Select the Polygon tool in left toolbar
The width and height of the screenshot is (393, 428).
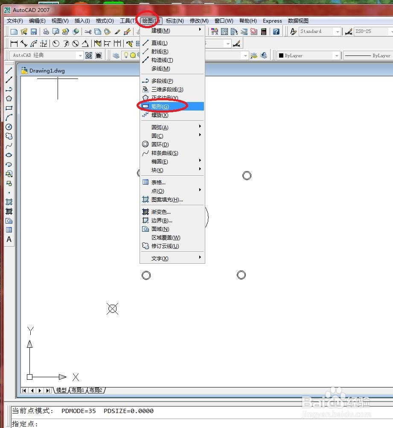pos(9,99)
